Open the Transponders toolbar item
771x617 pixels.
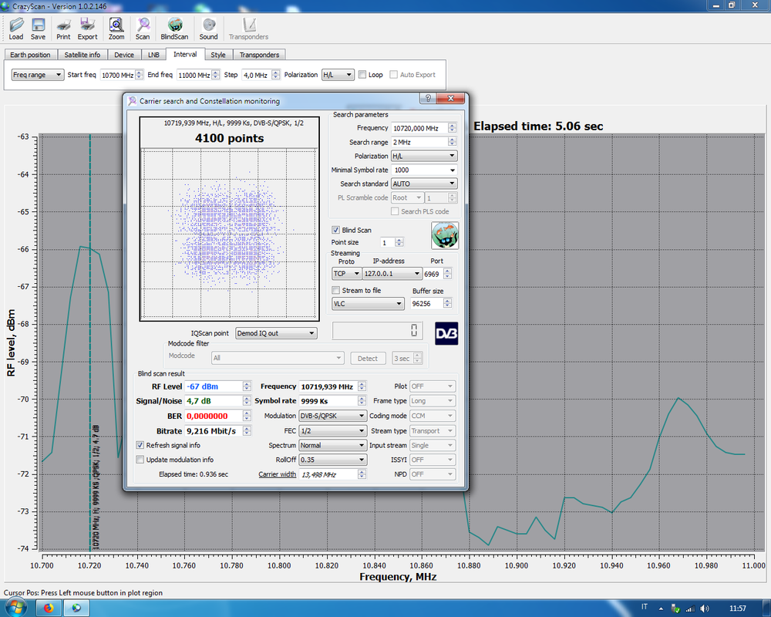(x=248, y=29)
